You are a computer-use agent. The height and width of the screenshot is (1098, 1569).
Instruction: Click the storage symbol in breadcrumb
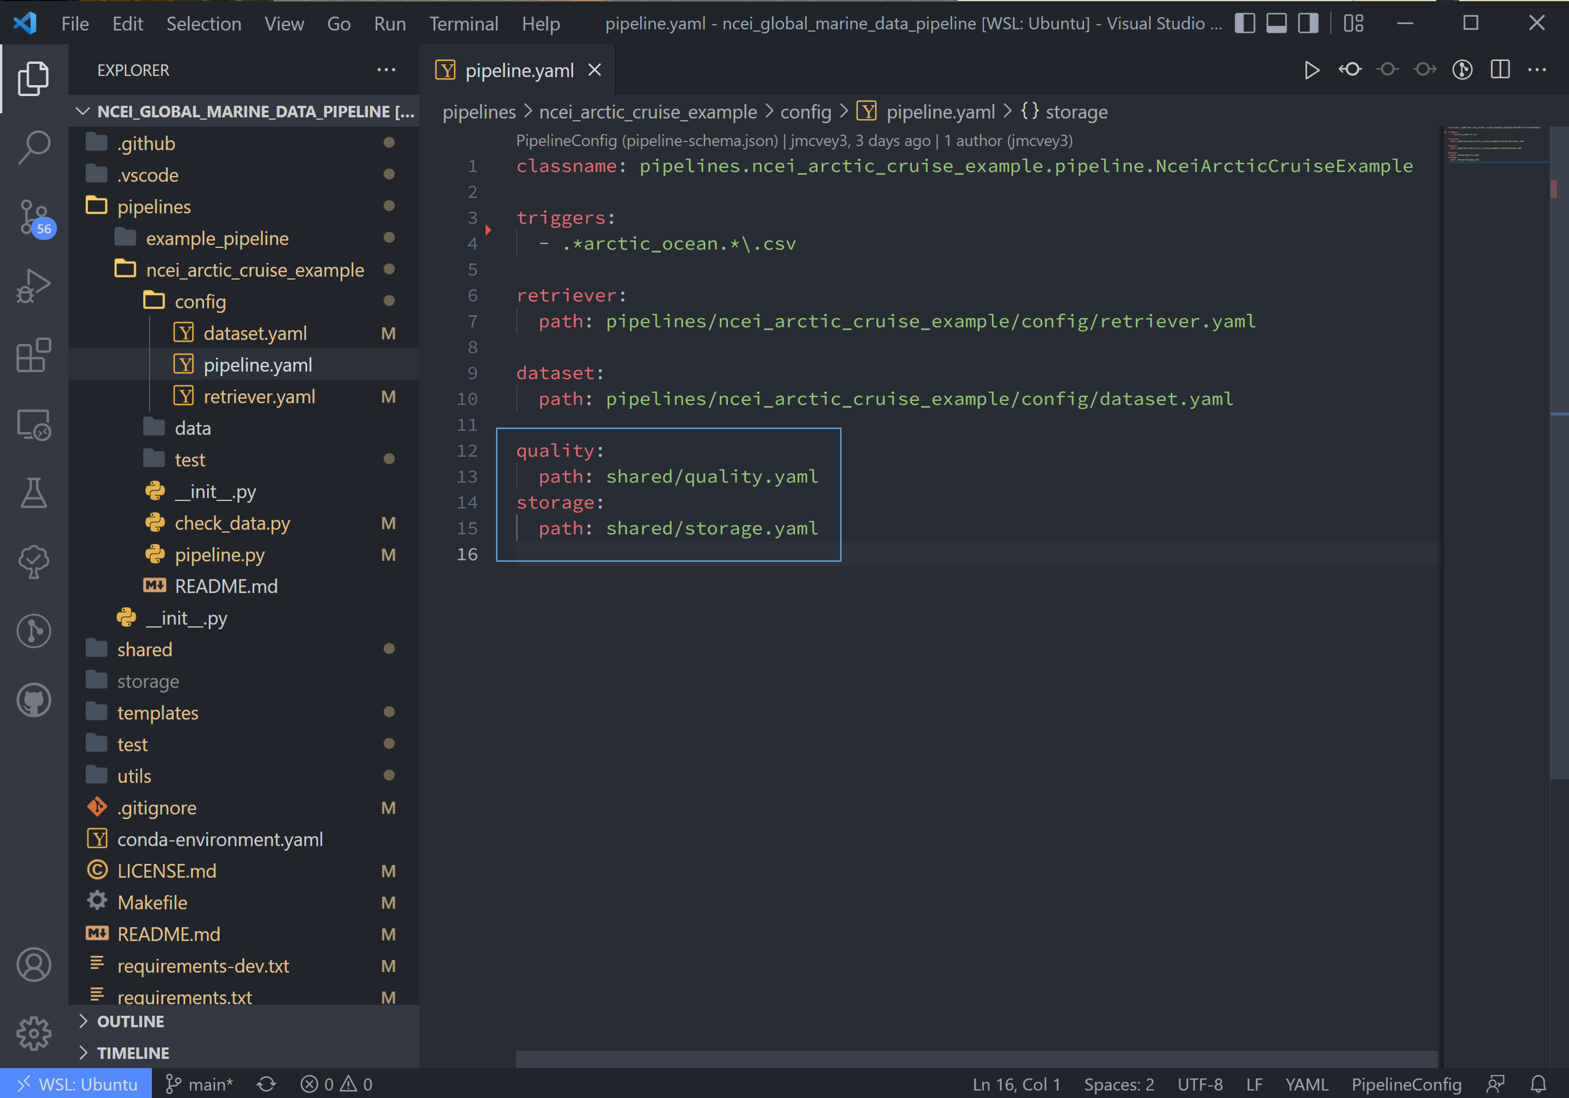pos(1064,111)
